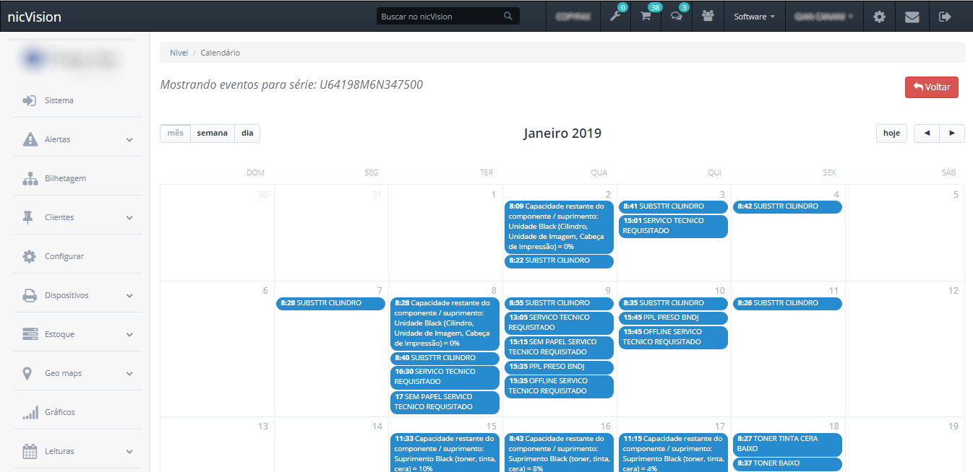
Task: Switch calendar to dia view
Action: coord(247,134)
